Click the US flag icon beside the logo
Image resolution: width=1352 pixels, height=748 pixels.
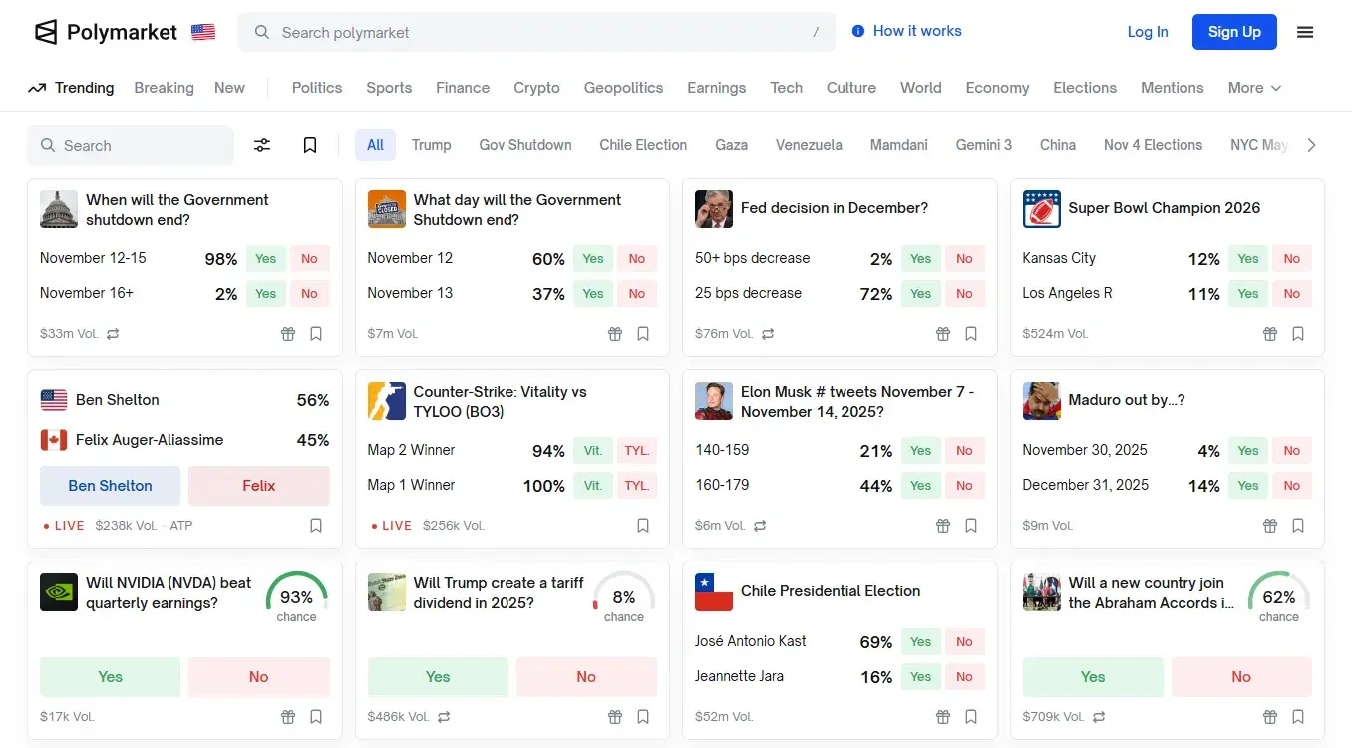(x=202, y=31)
